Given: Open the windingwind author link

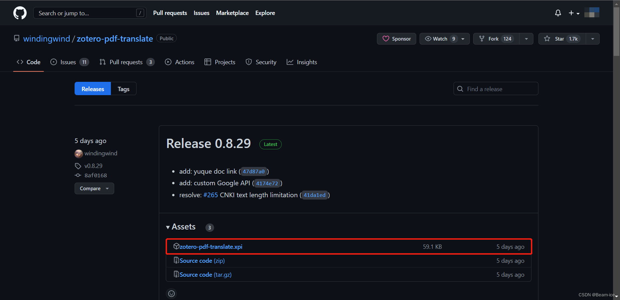Looking at the screenshot, I should (101, 153).
